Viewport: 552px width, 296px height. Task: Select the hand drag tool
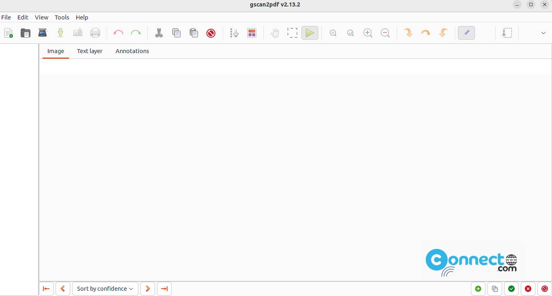[275, 33]
